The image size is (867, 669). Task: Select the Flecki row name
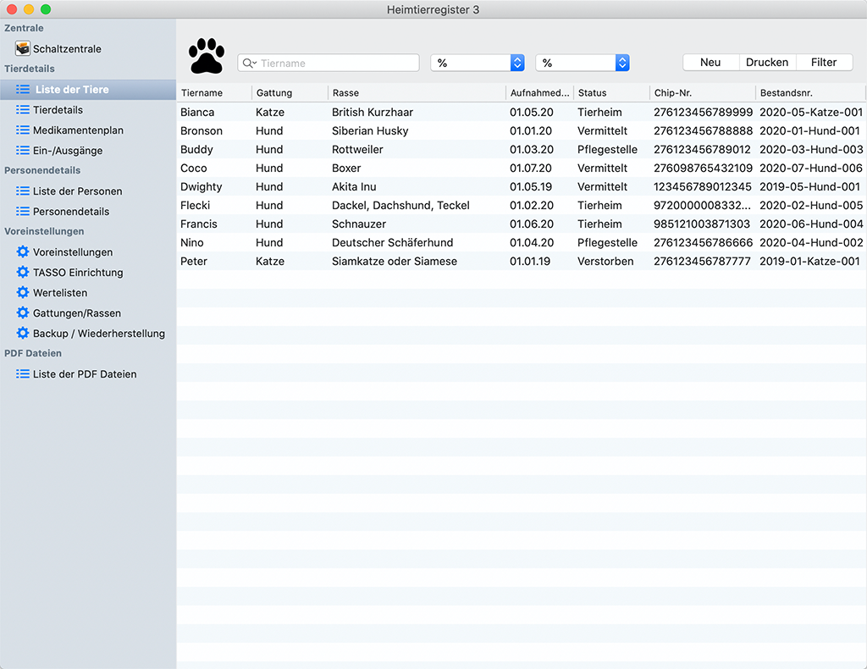point(196,206)
